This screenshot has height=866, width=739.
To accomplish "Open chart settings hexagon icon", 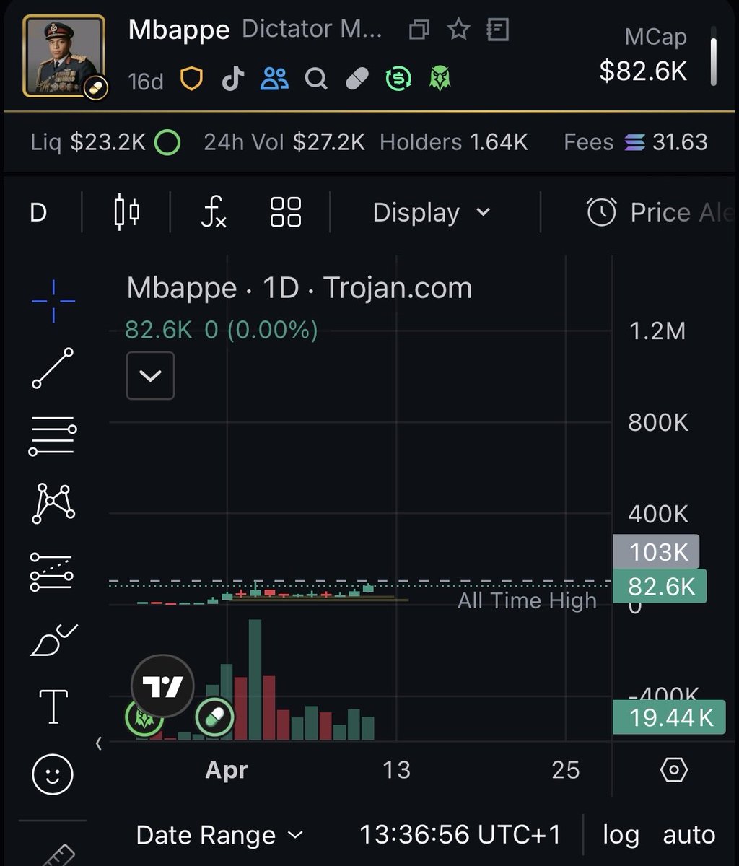I will 674,770.
